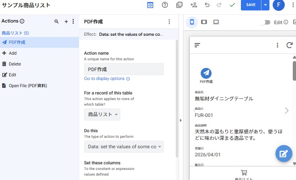Click the share add-user icon
Screen dimensions: 296x180
tap(193, 5)
